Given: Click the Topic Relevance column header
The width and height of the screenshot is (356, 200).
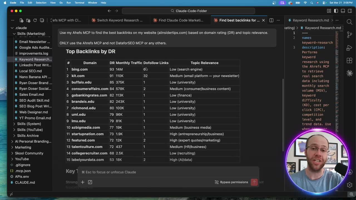Looking at the screenshot, I should click(x=204, y=63).
